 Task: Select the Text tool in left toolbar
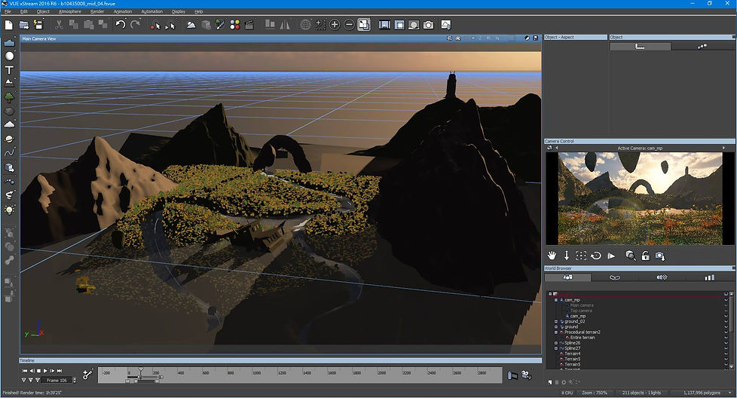(9, 70)
